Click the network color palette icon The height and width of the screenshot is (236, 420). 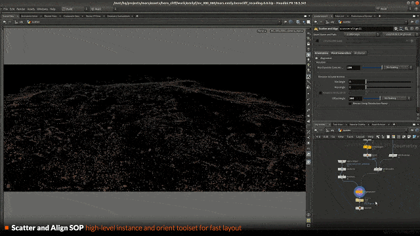pyautogui.click(x=393, y=137)
